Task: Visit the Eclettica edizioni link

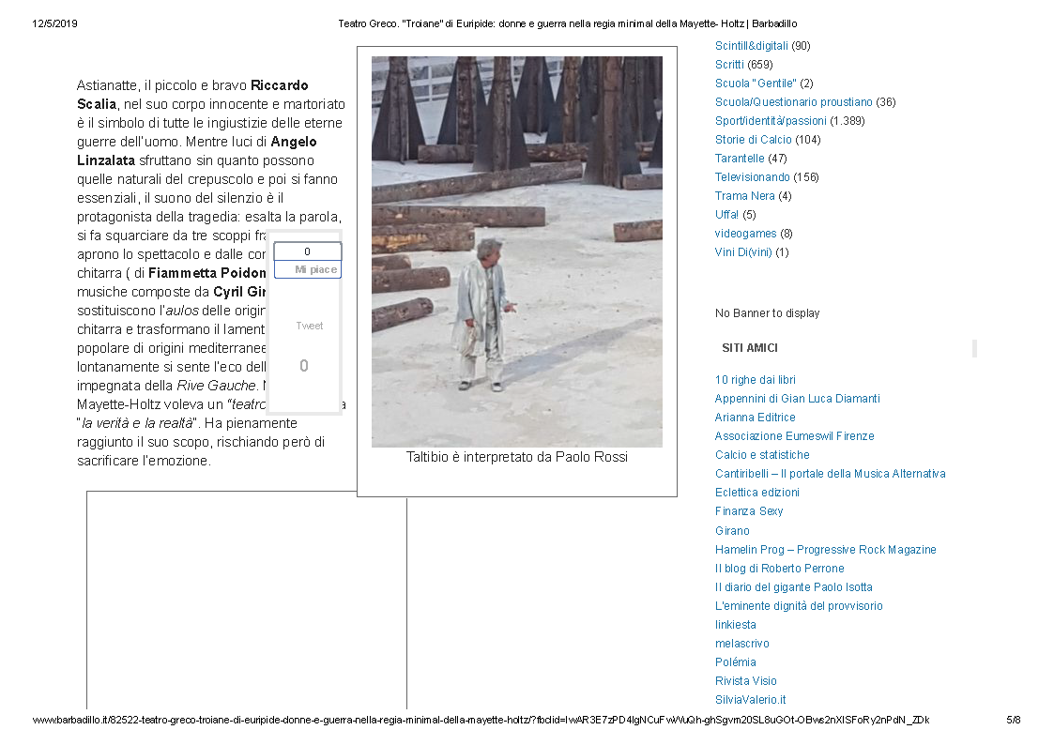Action: pyautogui.click(x=756, y=494)
